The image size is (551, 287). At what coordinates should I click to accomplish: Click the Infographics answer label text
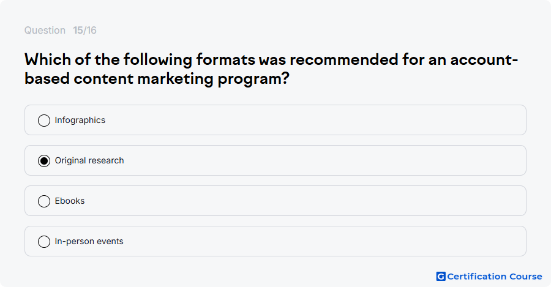click(x=80, y=120)
